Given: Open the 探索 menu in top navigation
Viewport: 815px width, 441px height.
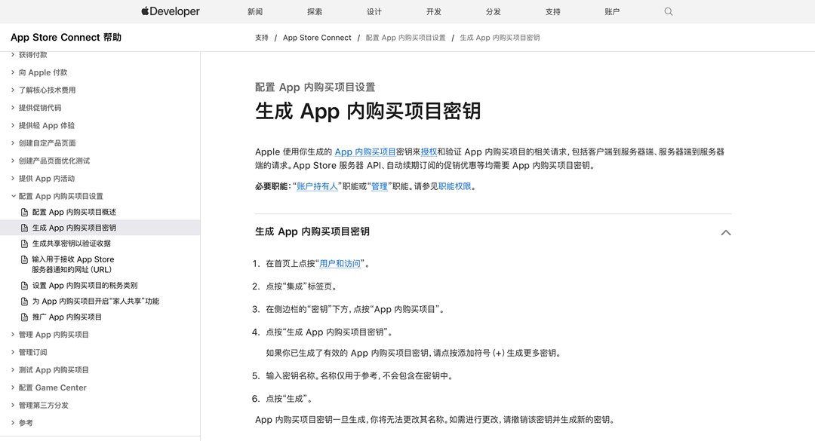Looking at the screenshot, I should (315, 11).
